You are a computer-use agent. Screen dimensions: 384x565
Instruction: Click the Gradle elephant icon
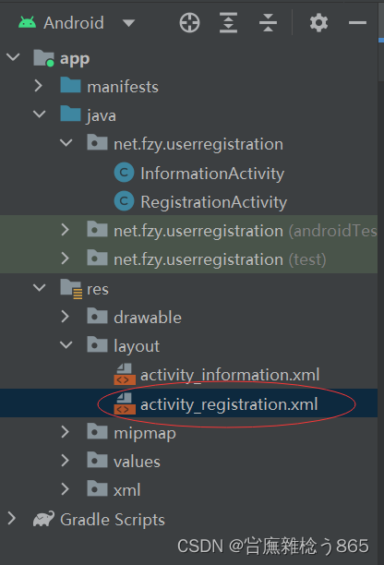[43, 519]
